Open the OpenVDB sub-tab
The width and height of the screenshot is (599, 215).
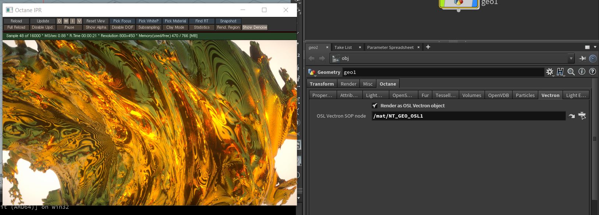pos(499,95)
